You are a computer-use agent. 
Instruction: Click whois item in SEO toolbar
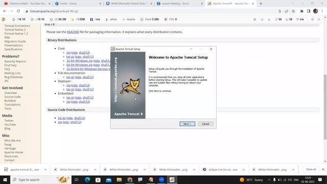111,19
